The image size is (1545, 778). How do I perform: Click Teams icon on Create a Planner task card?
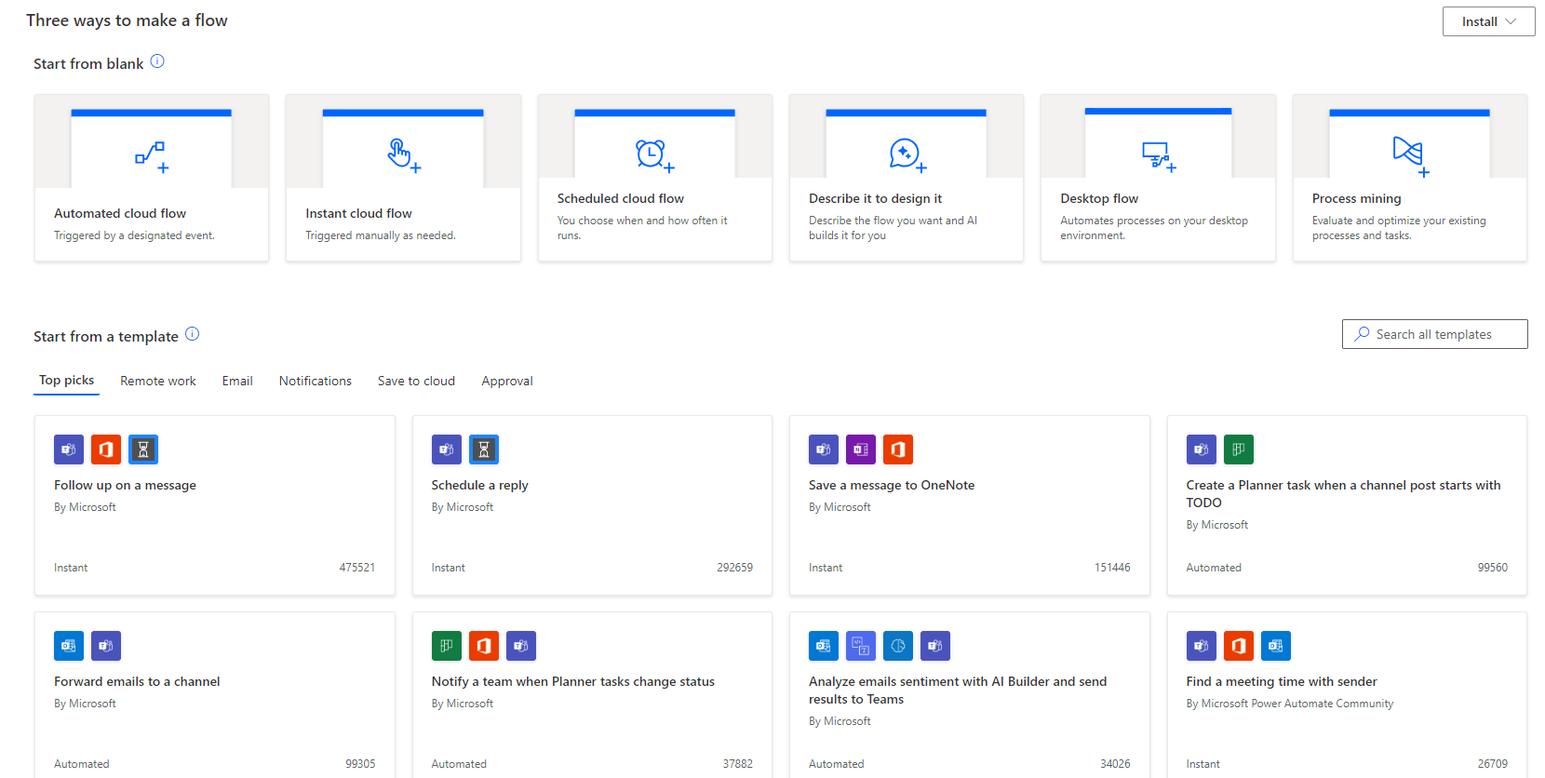click(x=1202, y=449)
